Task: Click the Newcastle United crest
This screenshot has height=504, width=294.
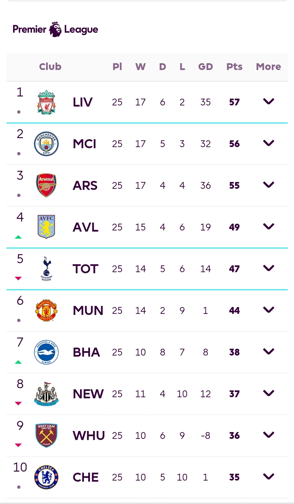Action: (x=46, y=394)
